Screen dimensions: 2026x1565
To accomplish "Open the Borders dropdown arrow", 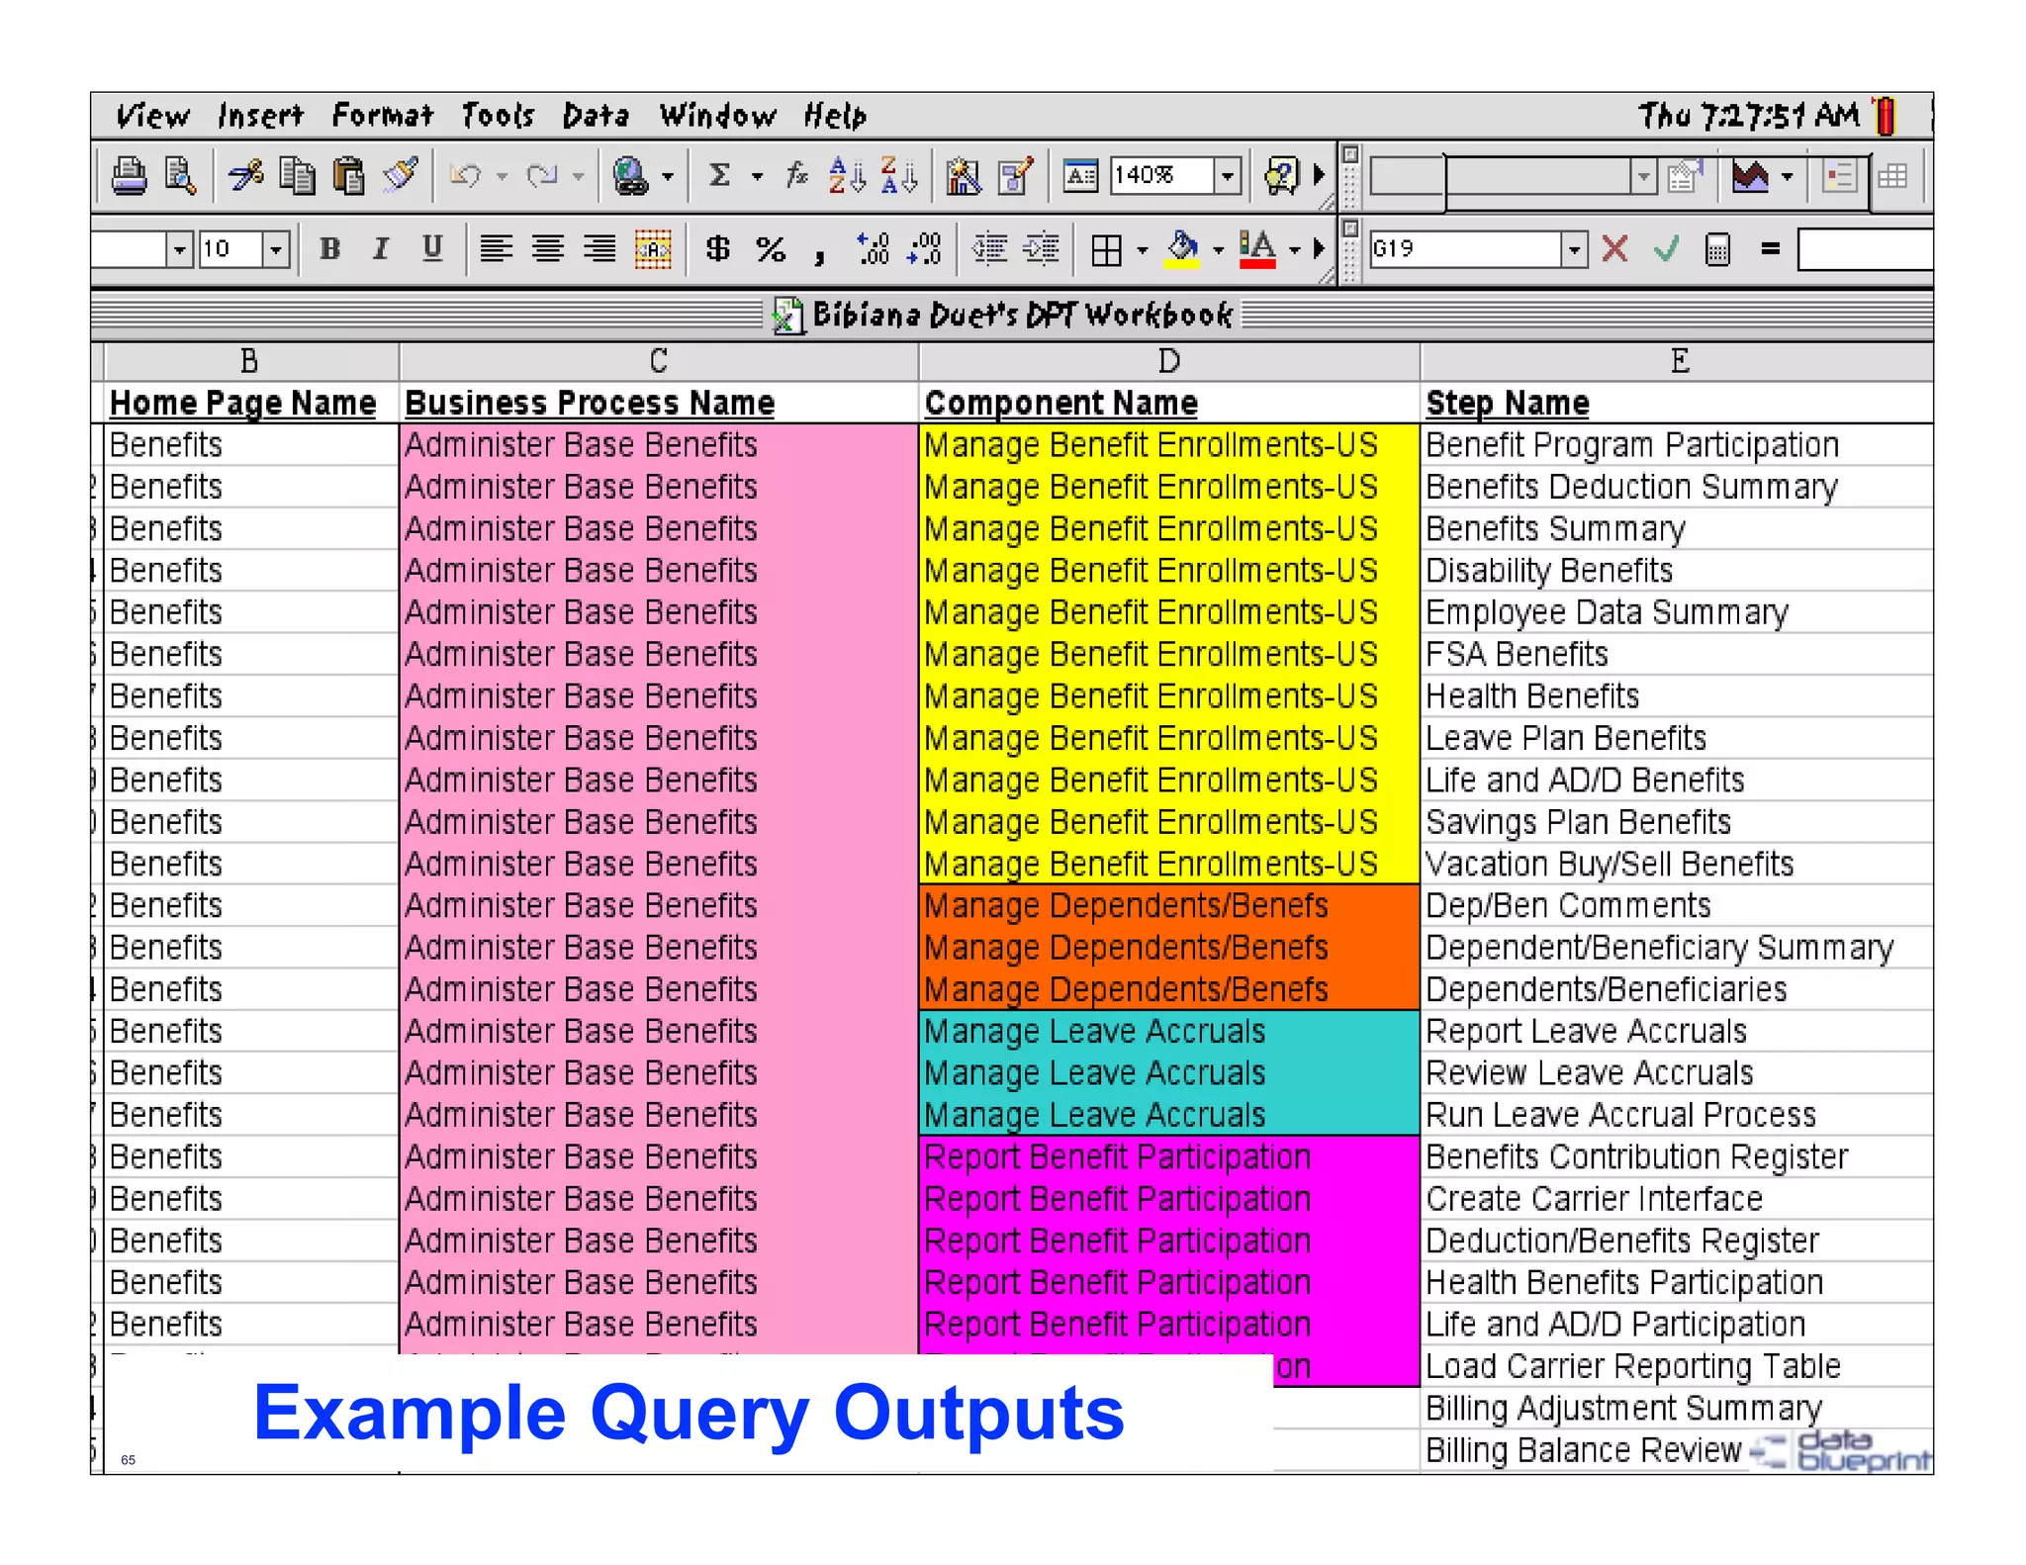I will 1143,250.
